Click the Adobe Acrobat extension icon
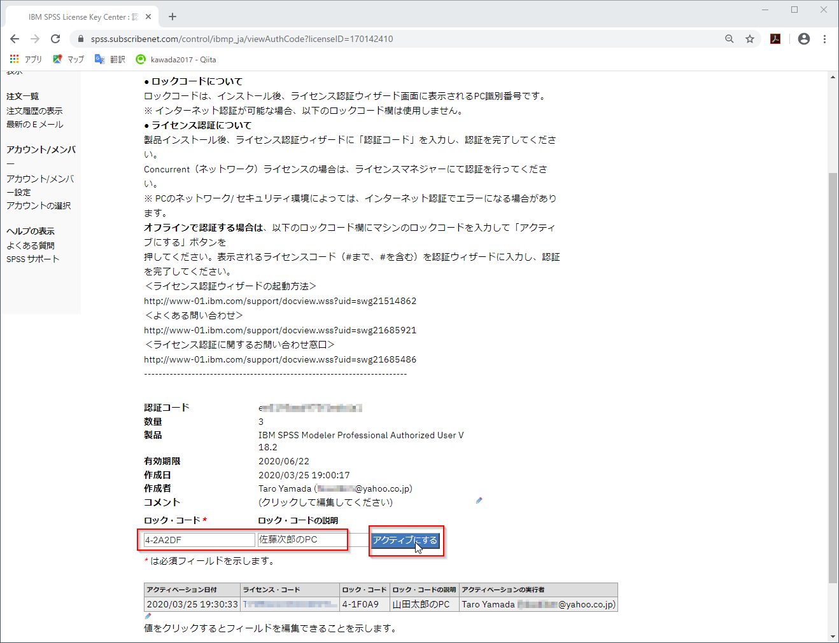This screenshot has width=839, height=643. (x=775, y=39)
